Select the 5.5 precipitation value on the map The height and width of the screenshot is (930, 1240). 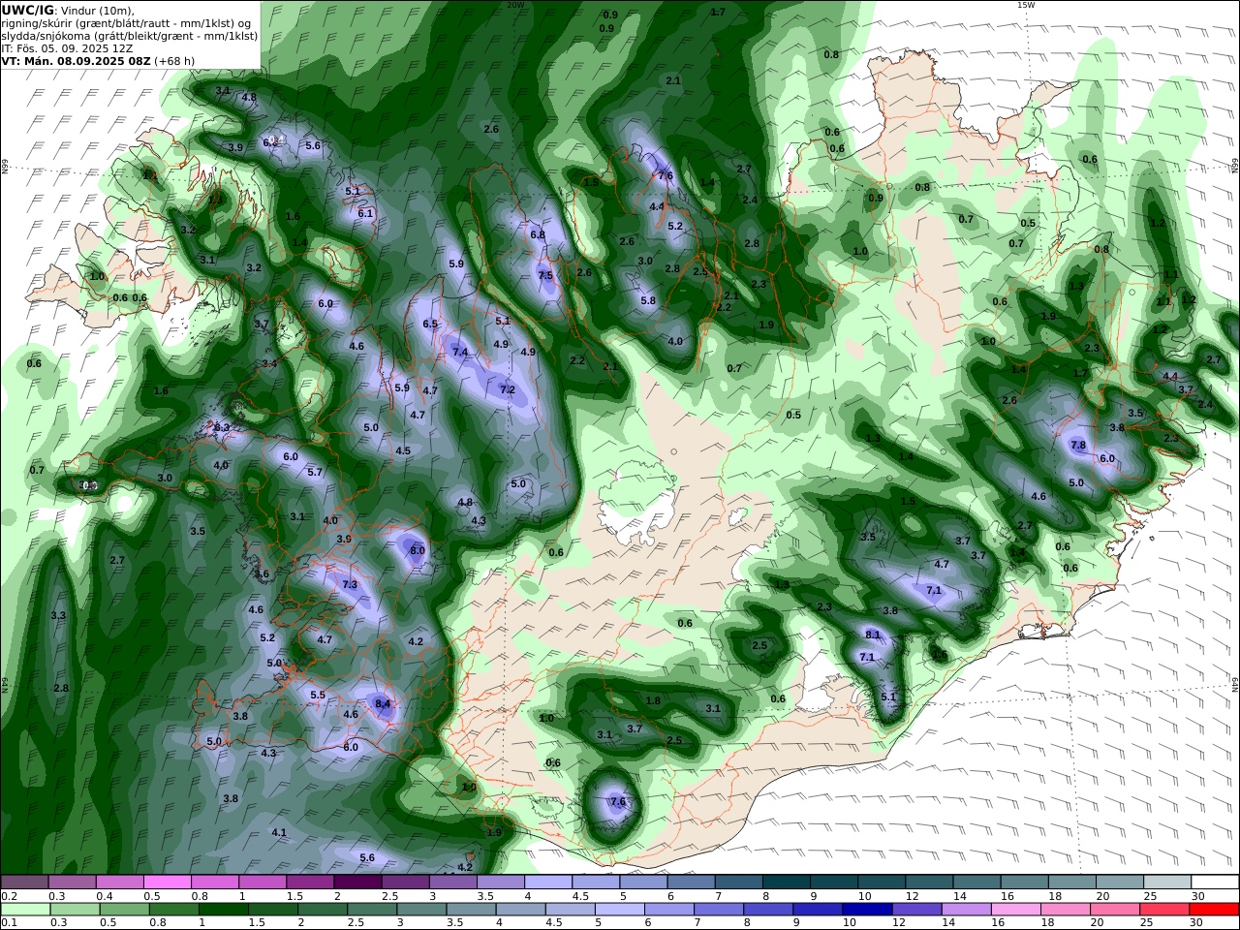pyautogui.click(x=318, y=696)
